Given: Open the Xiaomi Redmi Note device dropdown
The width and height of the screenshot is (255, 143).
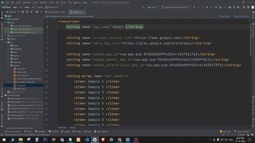Looking at the screenshot, I should click(x=176, y=7).
